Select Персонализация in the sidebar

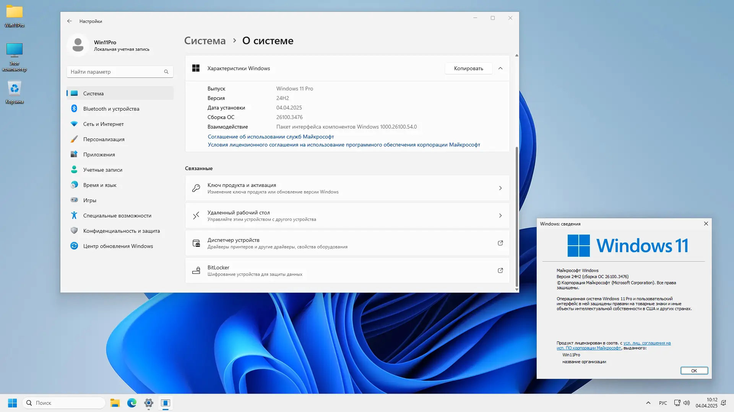(x=104, y=139)
